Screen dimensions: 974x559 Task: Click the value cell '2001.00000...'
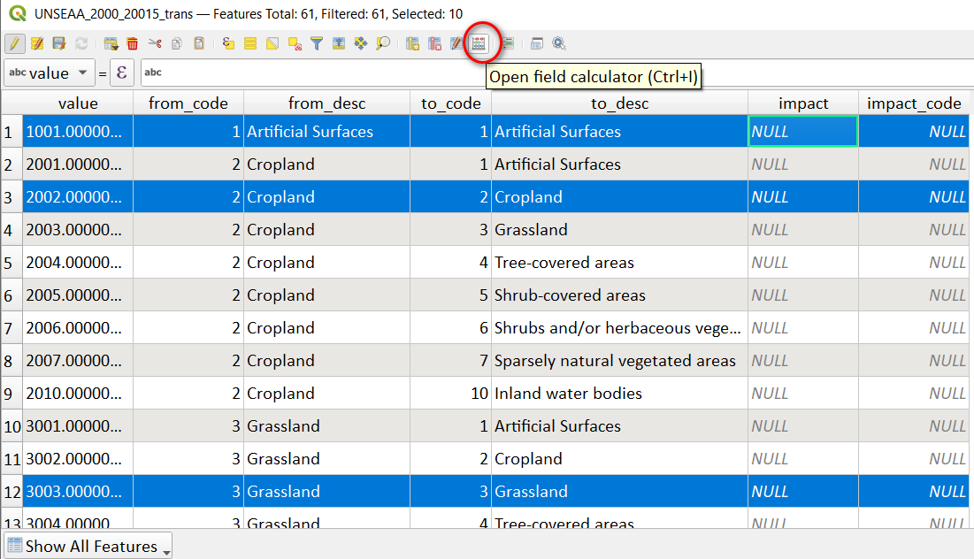(78, 165)
